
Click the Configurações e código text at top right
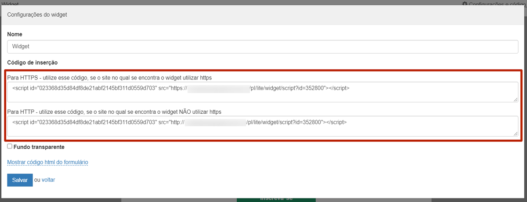point(497,4)
